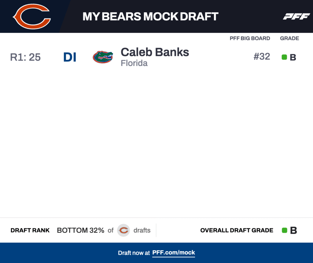Click the Bottom 32% rank text
The height and width of the screenshot is (263, 313).
[81, 230]
